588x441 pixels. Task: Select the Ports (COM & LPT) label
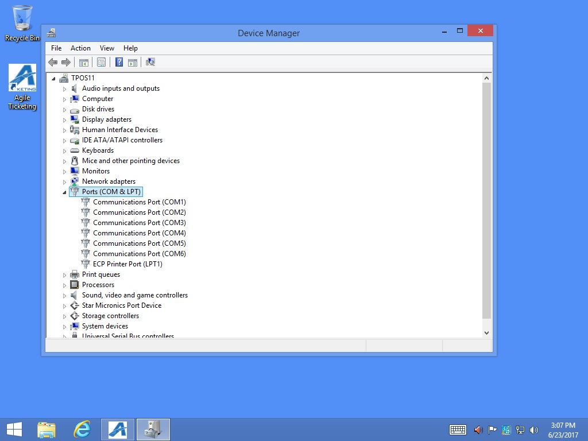[111, 192]
